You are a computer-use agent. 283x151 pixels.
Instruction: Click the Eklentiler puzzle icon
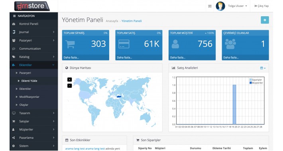(x=14, y=65)
